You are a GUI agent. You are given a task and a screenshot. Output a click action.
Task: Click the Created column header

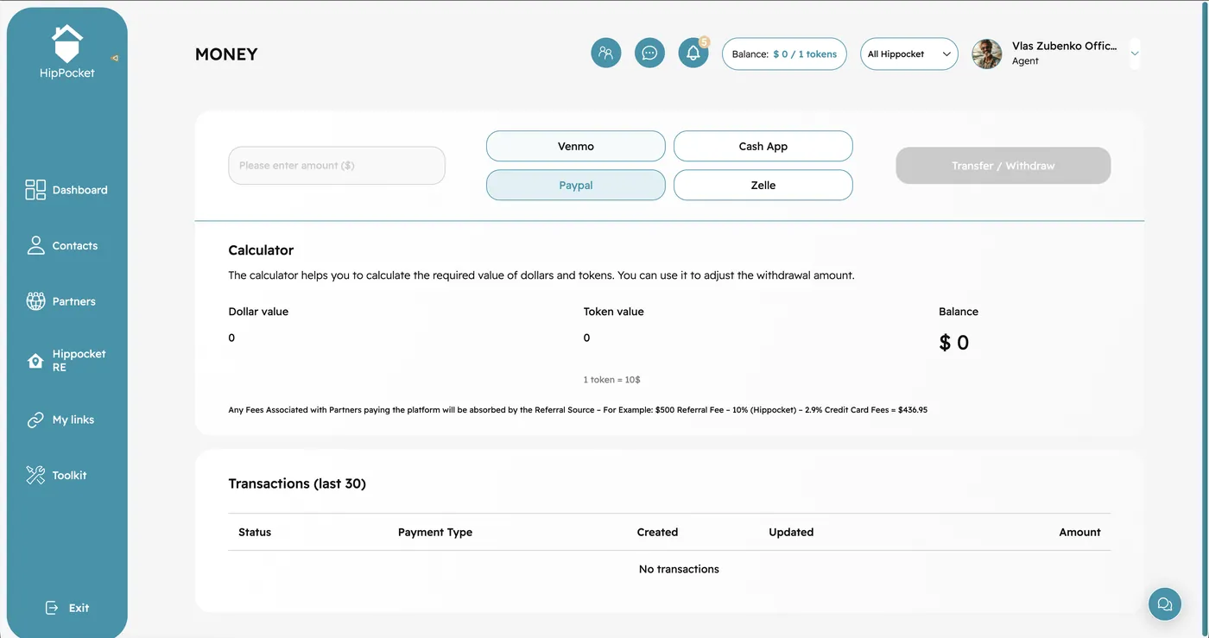[x=657, y=532]
